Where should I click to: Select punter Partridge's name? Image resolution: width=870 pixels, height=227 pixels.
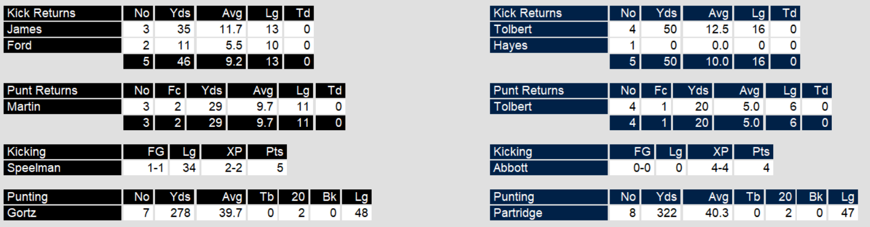click(x=518, y=213)
